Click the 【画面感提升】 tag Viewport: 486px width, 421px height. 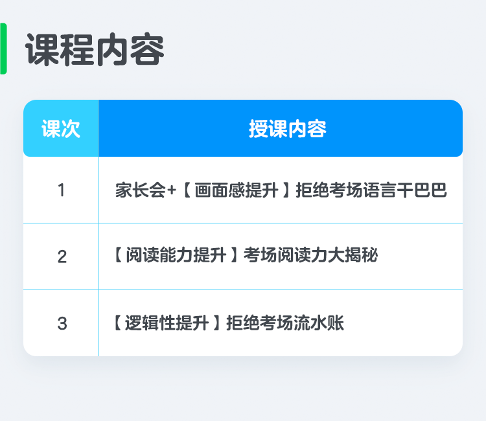(x=237, y=190)
